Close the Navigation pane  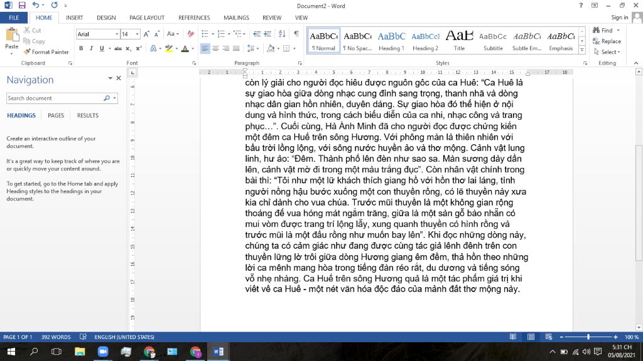pos(119,78)
